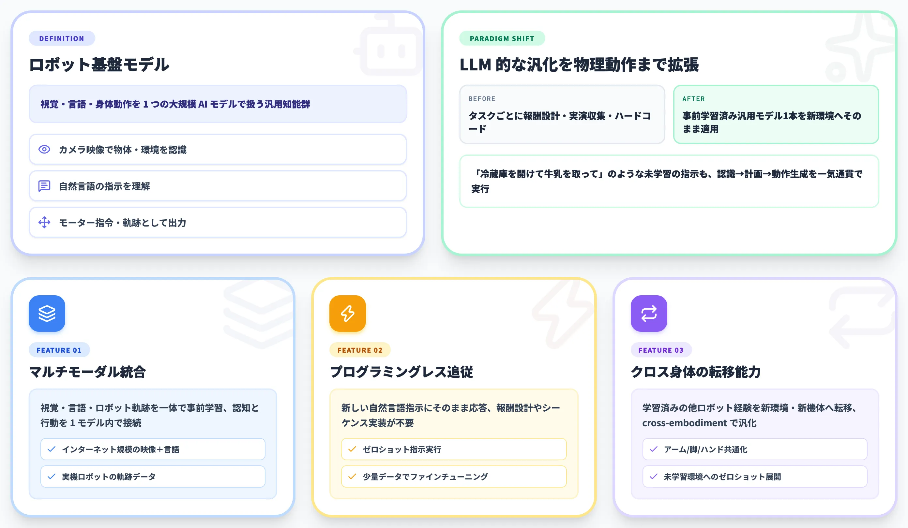Click the blue layers icon for Feature 01

pyautogui.click(x=47, y=313)
